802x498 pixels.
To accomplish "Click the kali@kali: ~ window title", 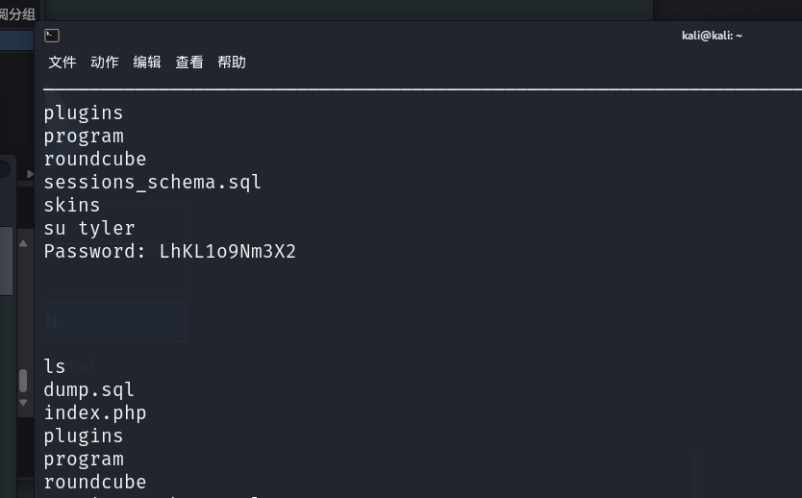I will 712,36.
